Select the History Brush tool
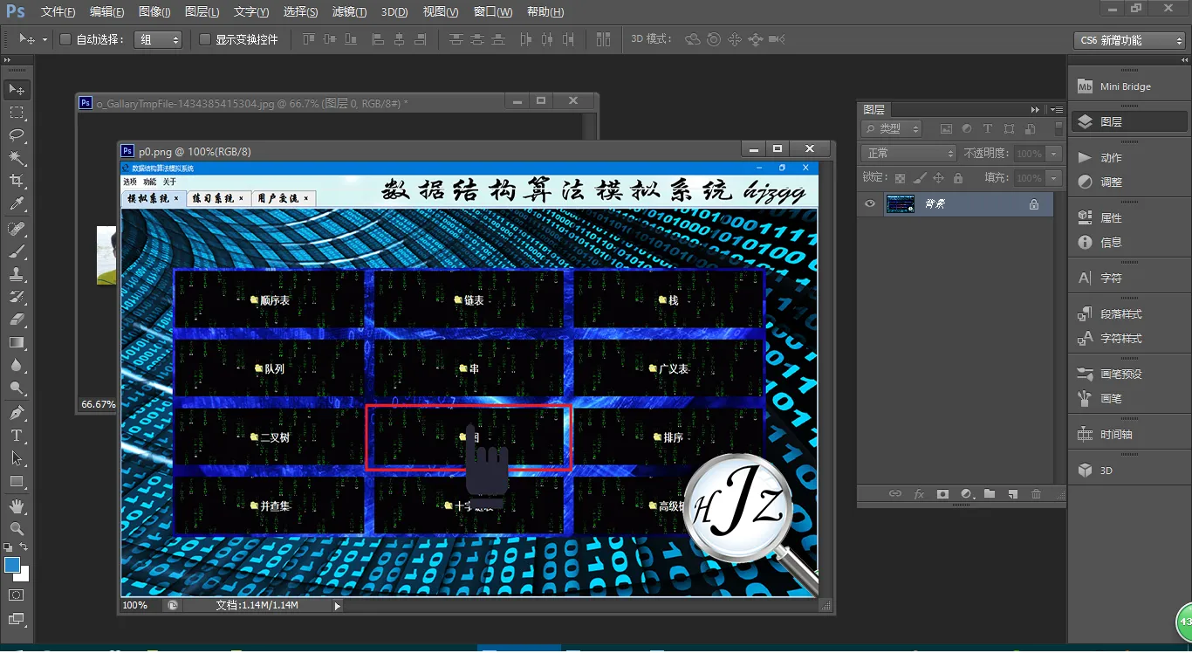The width and height of the screenshot is (1192, 653). click(x=17, y=297)
